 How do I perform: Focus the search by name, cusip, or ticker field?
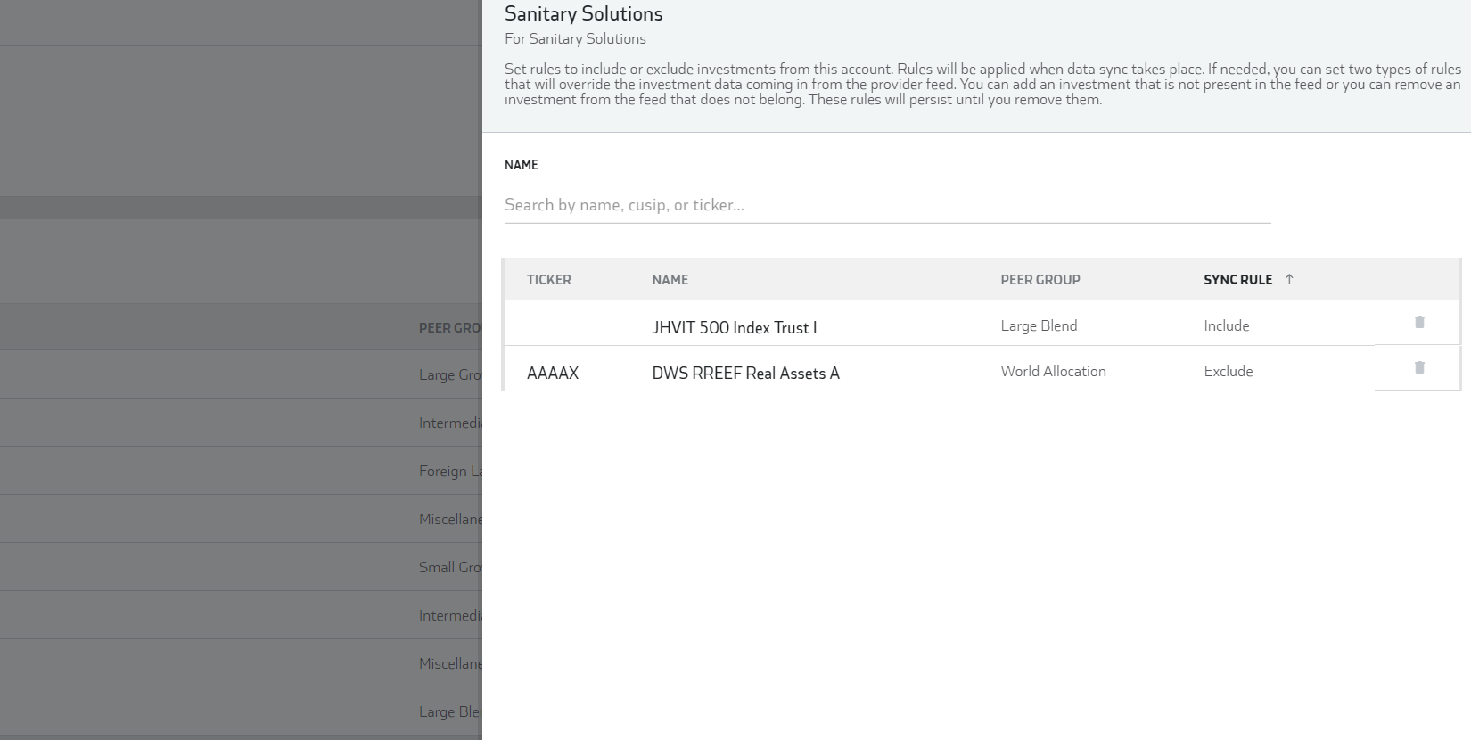pos(886,205)
